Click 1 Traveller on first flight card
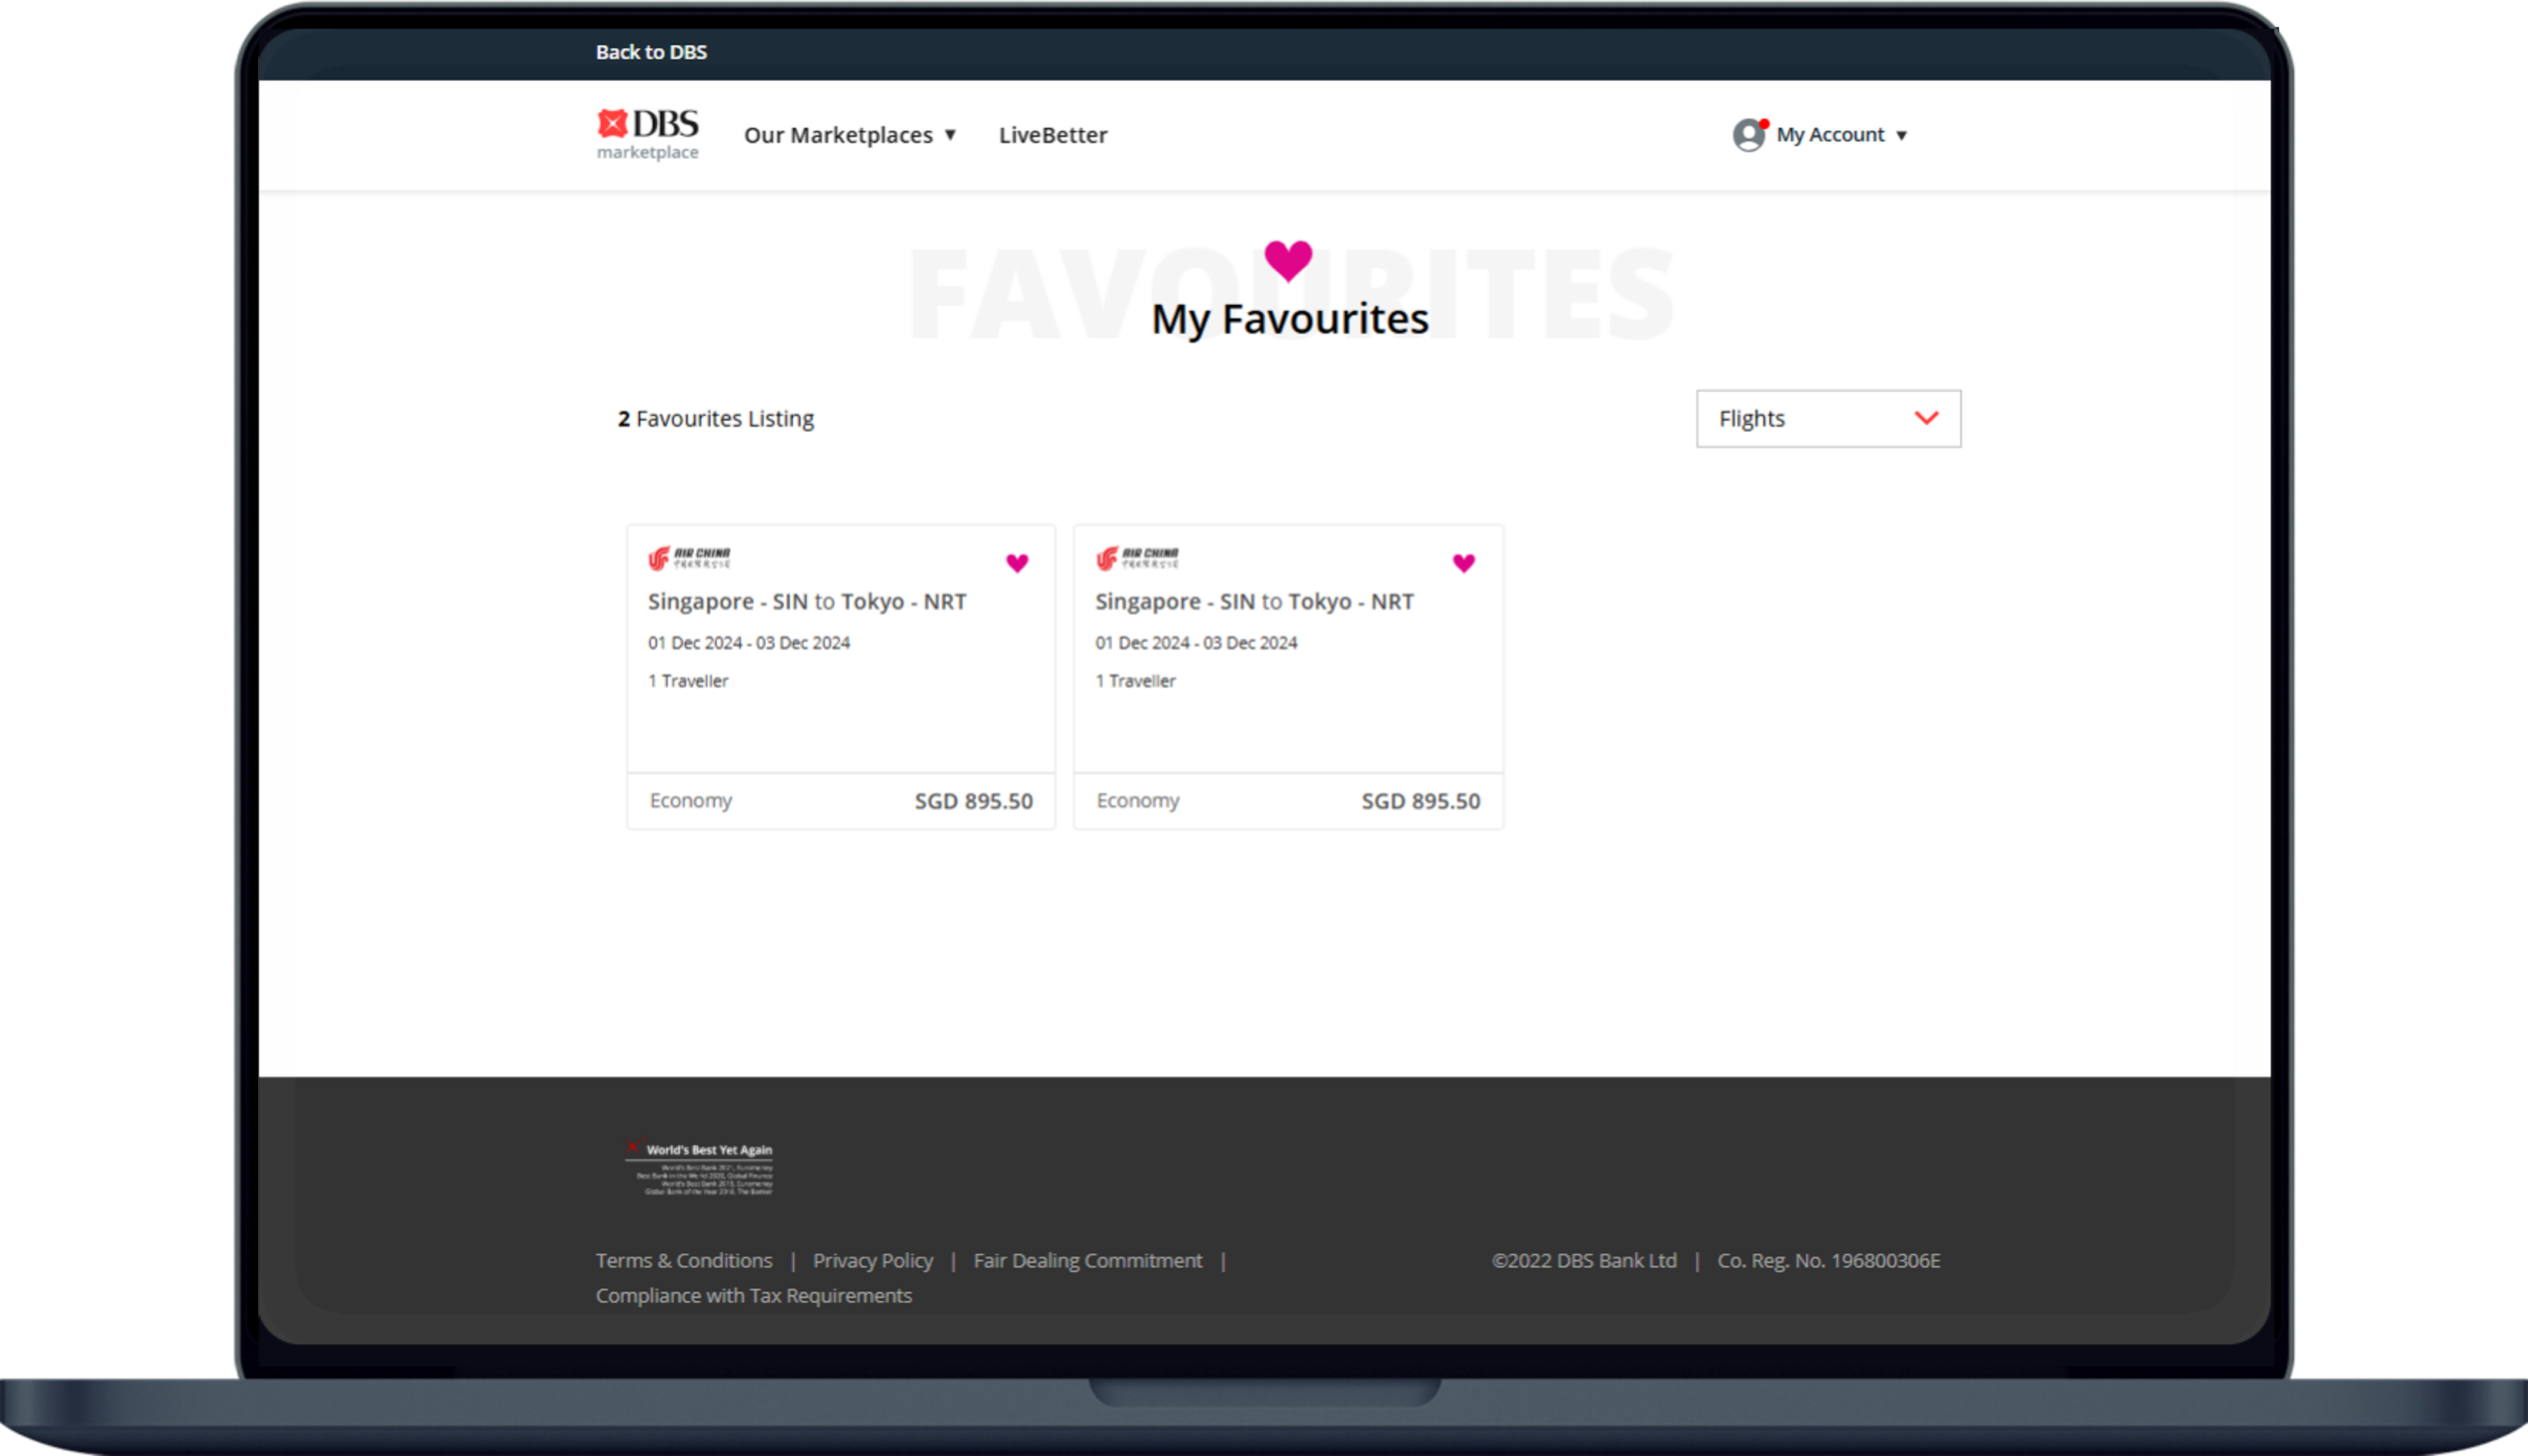 688,681
